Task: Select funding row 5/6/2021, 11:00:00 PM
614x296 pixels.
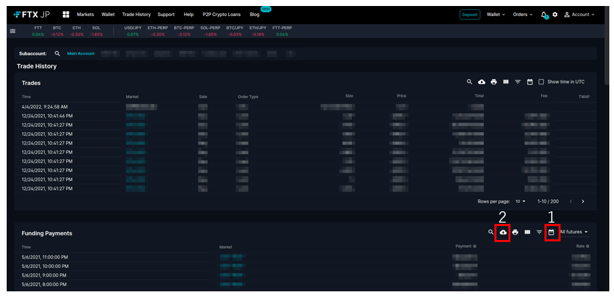Action: [x=305, y=257]
